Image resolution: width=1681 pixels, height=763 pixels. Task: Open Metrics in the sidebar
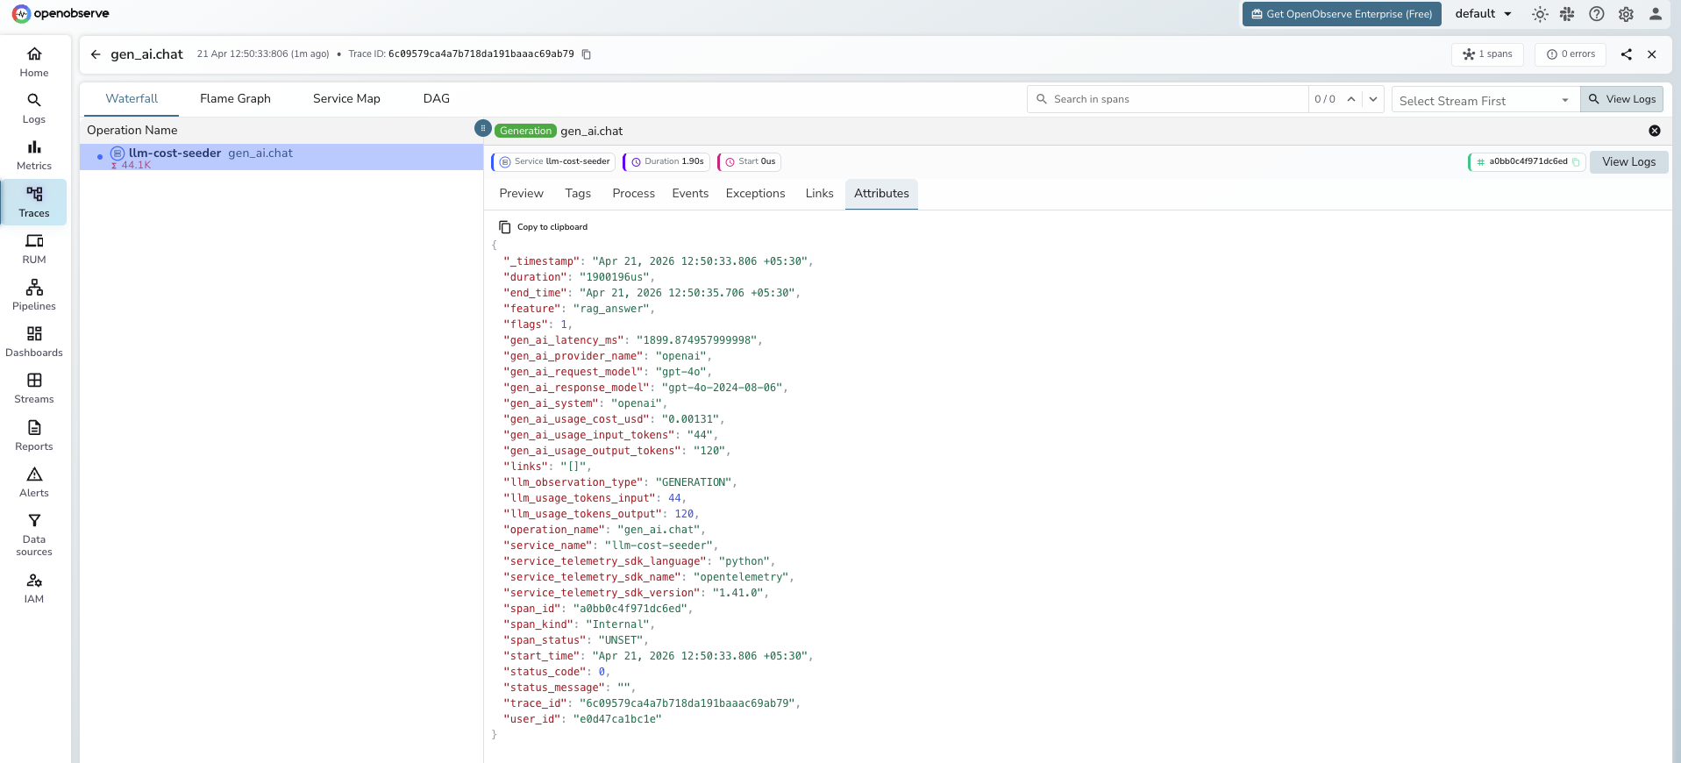(34, 154)
